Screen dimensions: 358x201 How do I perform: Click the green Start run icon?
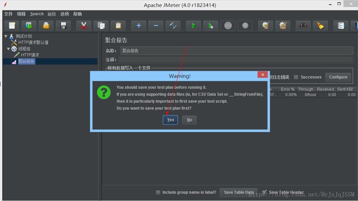tap(194, 25)
